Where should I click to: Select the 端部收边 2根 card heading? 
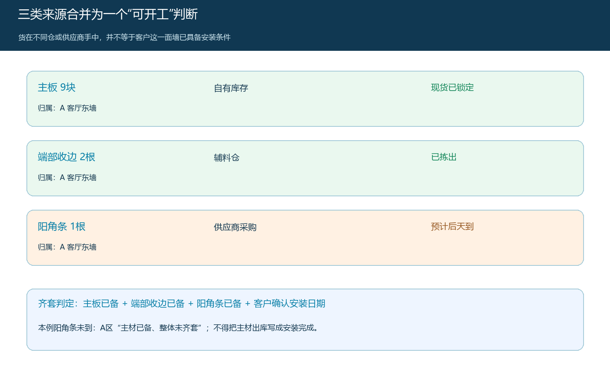pos(66,157)
